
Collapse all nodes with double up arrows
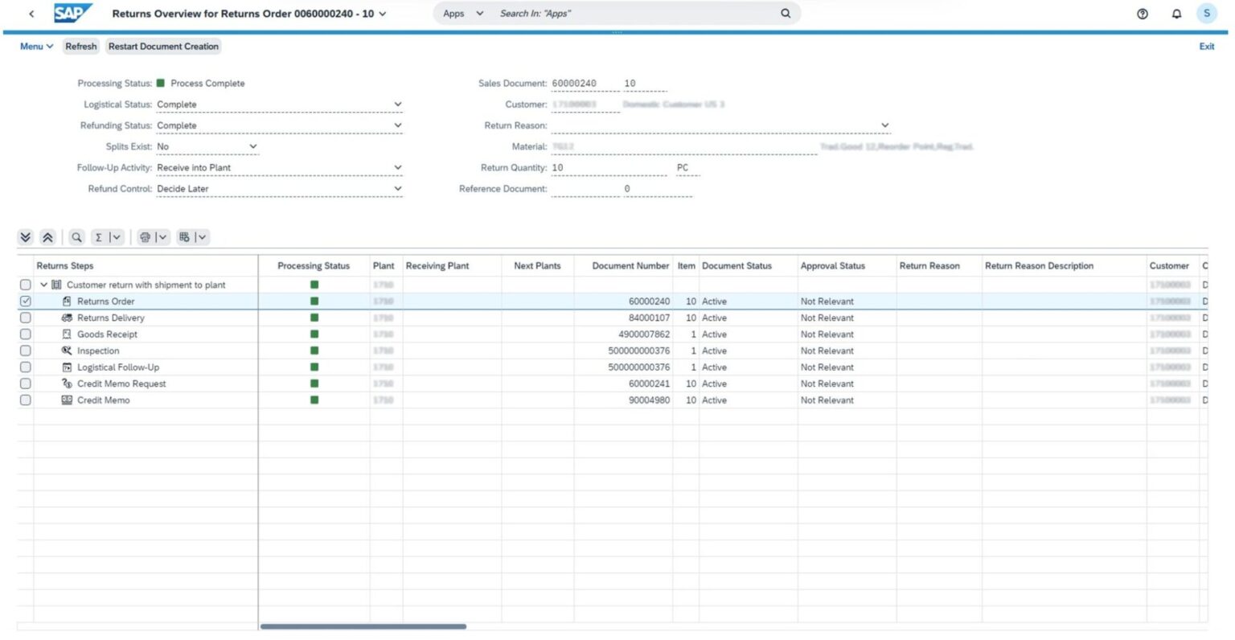tap(47, 237)
